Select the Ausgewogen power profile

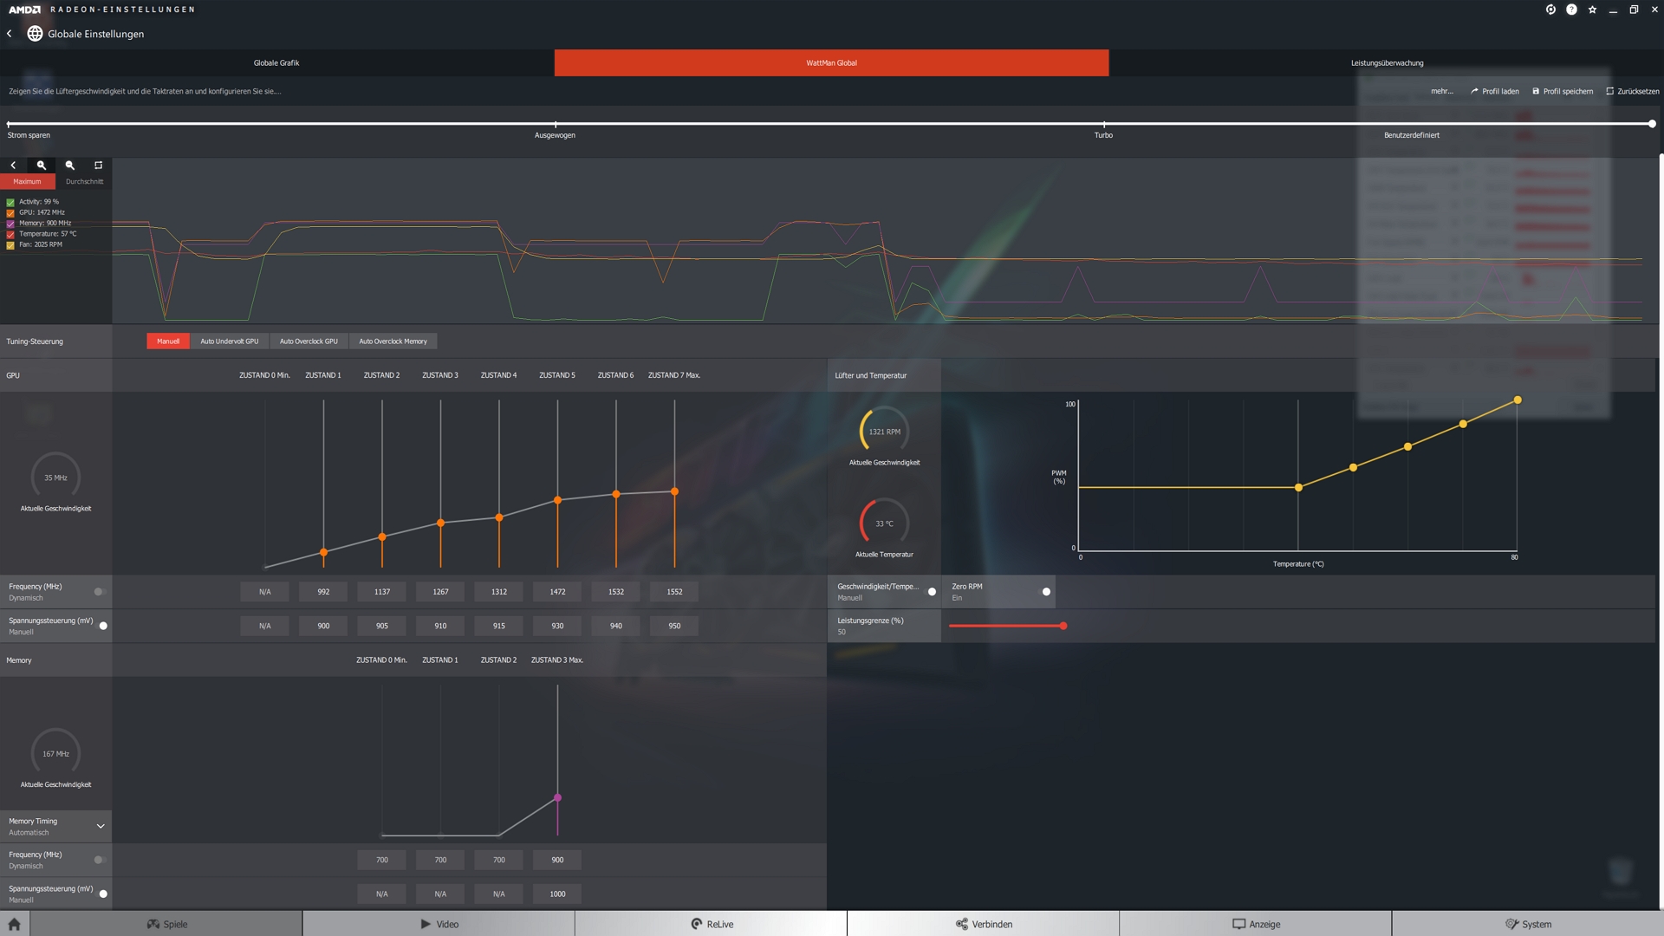[555, 135]
